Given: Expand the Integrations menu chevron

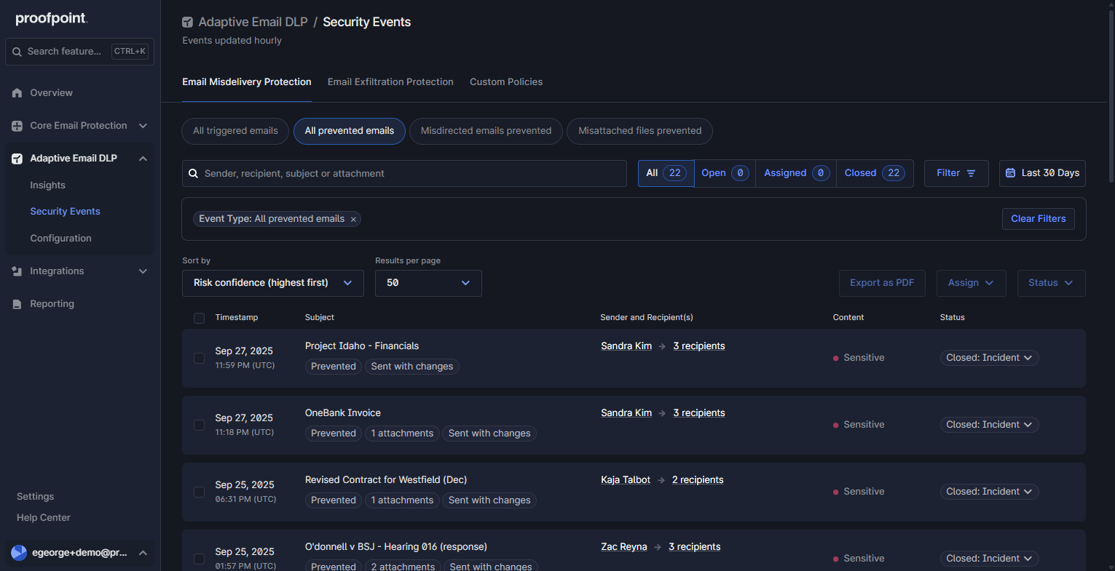Looking at the screenshot, I should tap(143, 271).
